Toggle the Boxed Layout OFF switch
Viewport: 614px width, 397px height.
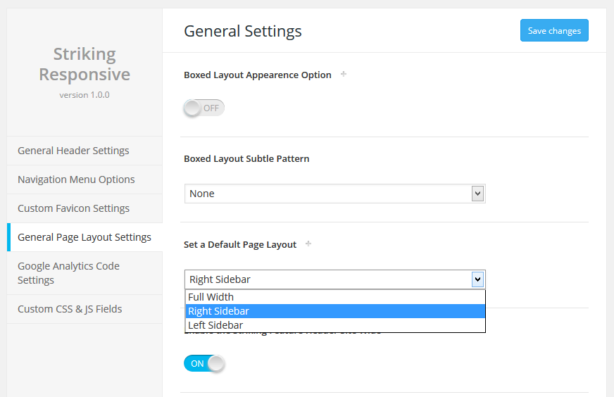[x=204, y=108]
